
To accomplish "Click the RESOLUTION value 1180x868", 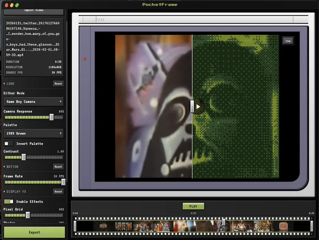I will 55,67.
